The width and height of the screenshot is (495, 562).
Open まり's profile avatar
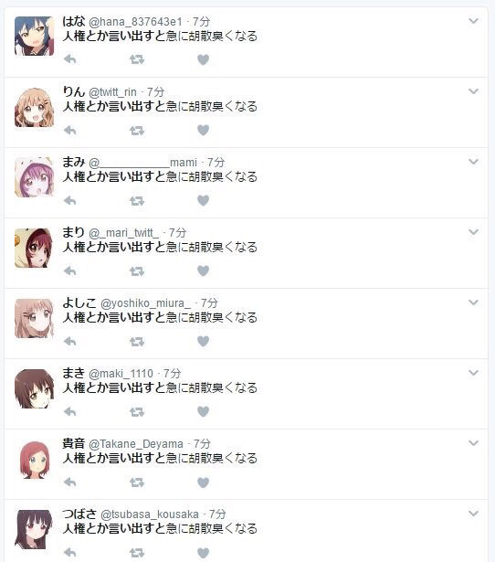[35, 248]
